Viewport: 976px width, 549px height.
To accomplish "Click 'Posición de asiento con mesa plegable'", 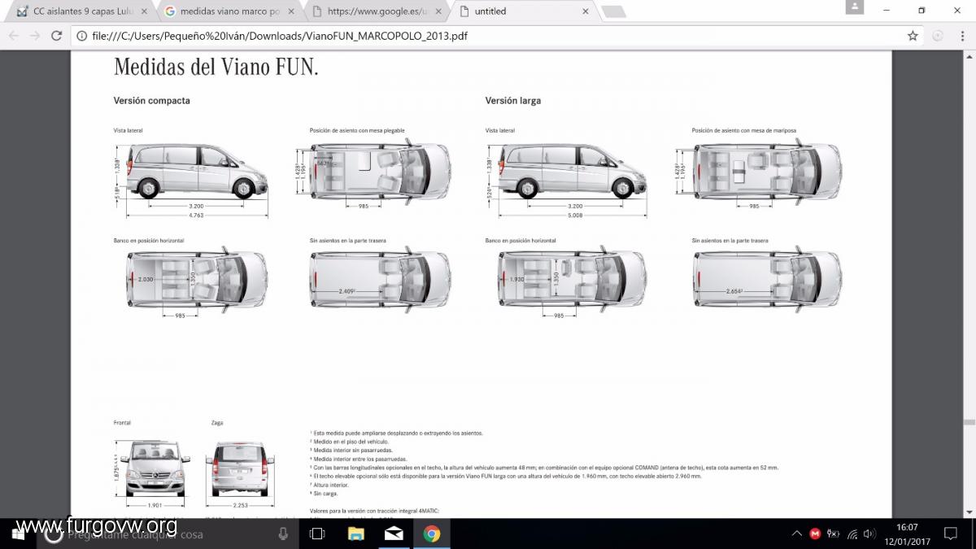I will pos(357,130).
